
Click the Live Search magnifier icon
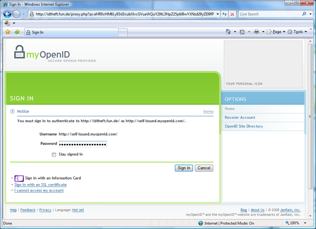pyautogui.click(x=304, y=14)
